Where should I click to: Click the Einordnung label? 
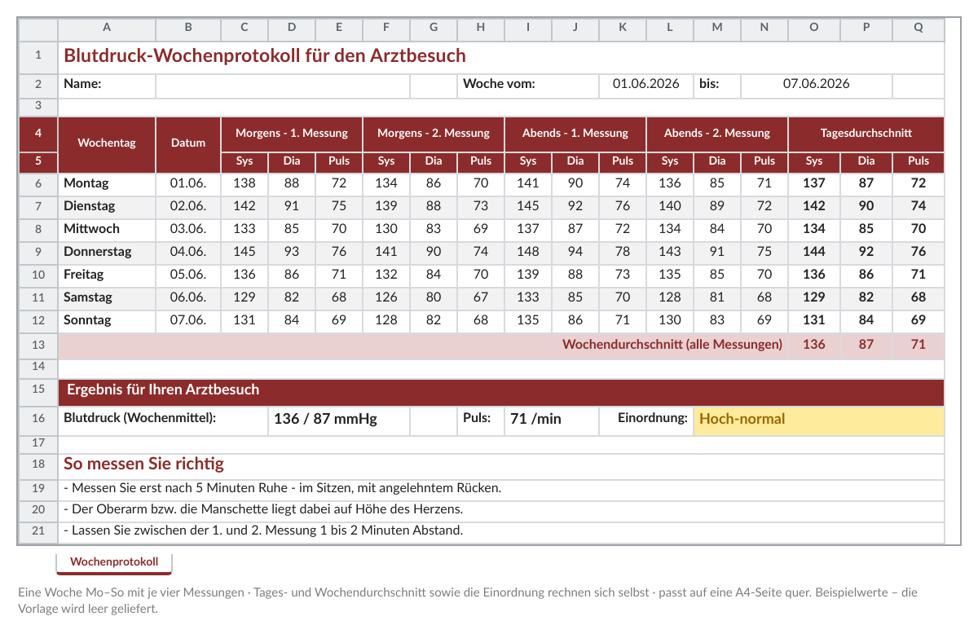(x=653, y=419)
